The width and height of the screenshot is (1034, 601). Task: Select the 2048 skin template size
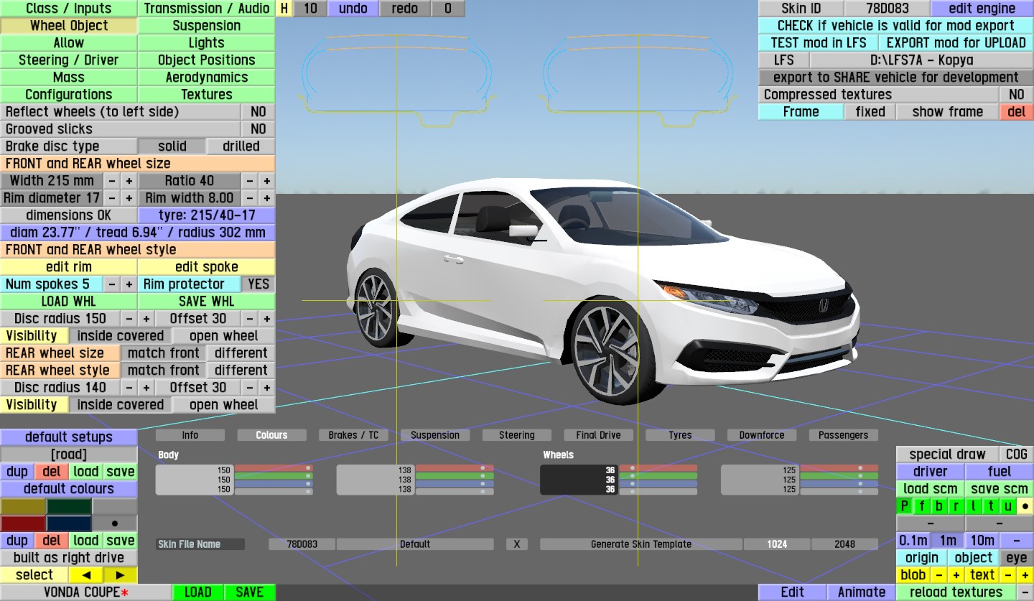(x=844, y=544)
